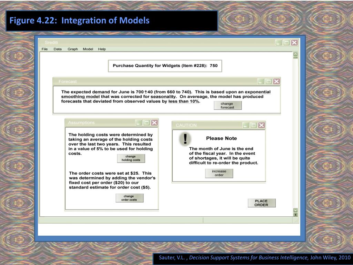Open the File menu
Screen dimensions: 353x265
pos(44,49)
